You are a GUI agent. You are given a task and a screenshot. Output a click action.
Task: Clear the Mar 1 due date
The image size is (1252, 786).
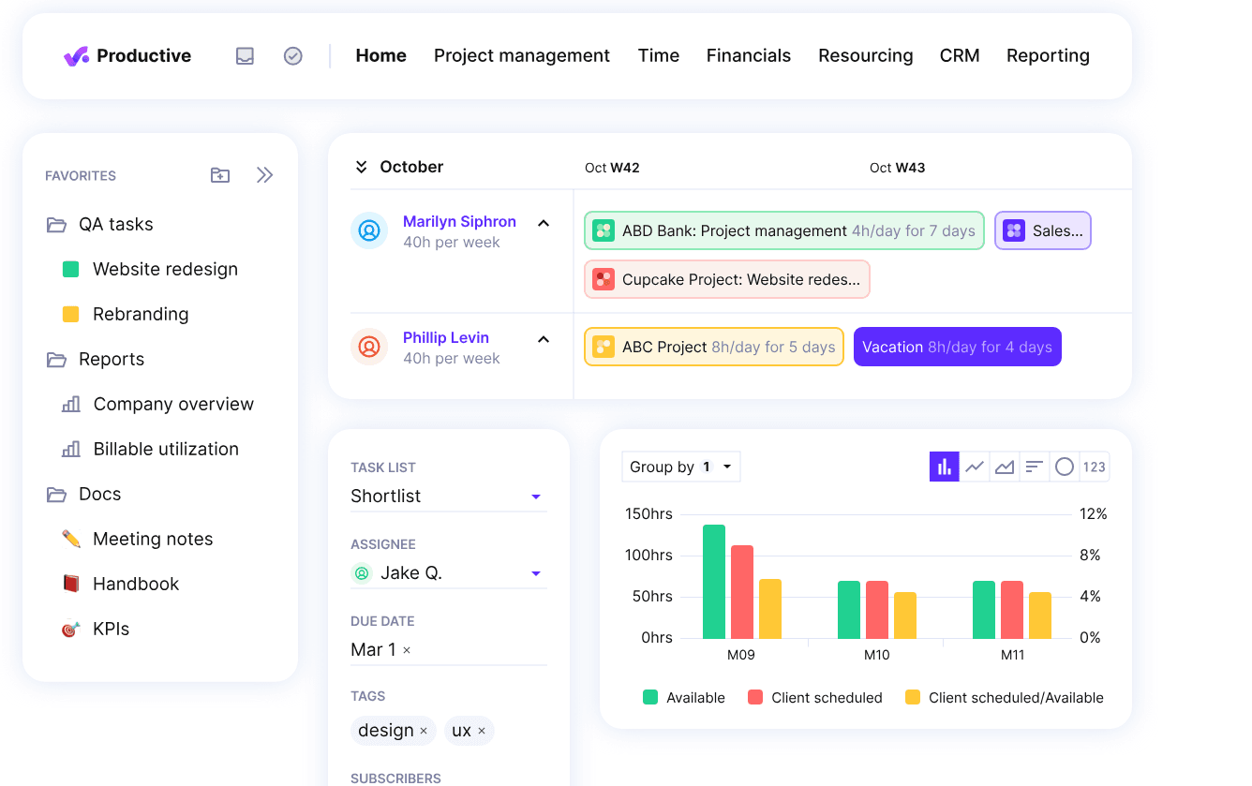pos(407,650)
